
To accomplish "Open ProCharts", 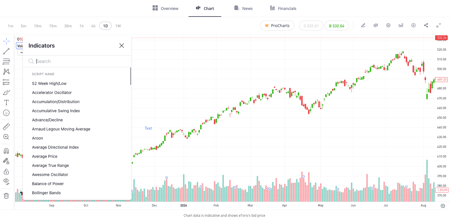I will click(x=277, y=25).
